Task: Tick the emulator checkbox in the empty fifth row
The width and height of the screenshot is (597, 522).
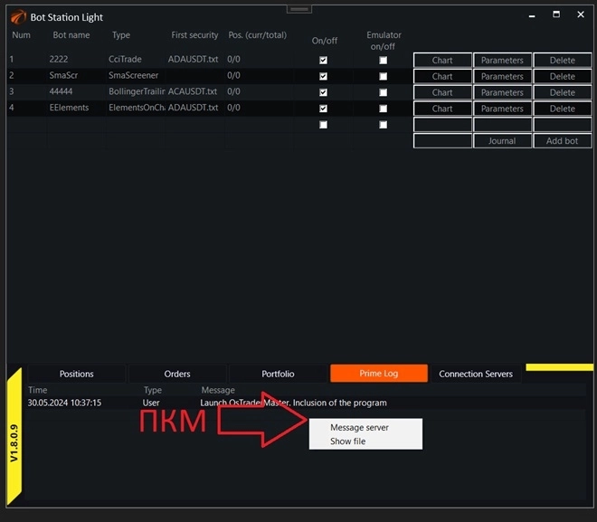Action: (x=383, y=125)
